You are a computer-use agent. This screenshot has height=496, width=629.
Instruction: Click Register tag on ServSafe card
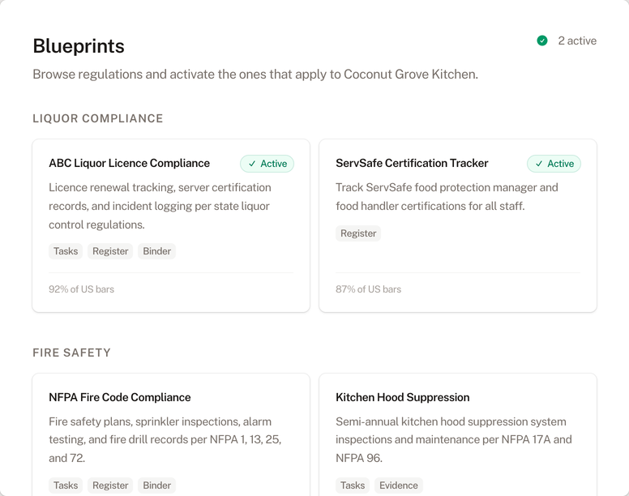pyautogui.click(x=358, y=233)
